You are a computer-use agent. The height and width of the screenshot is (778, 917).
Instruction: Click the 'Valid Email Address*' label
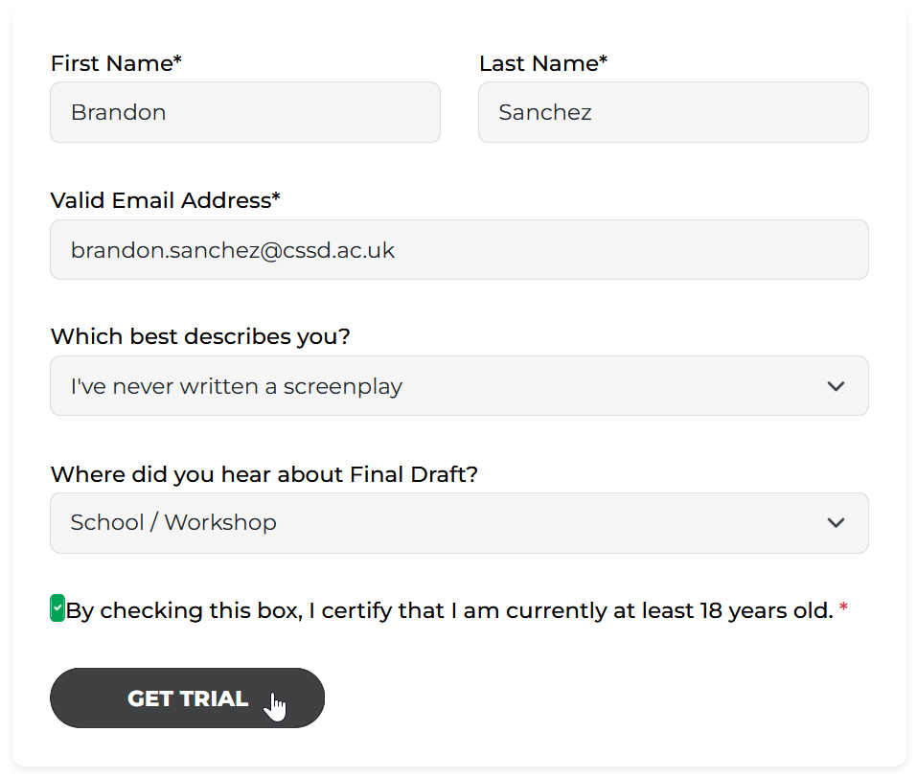coord(166,200)
